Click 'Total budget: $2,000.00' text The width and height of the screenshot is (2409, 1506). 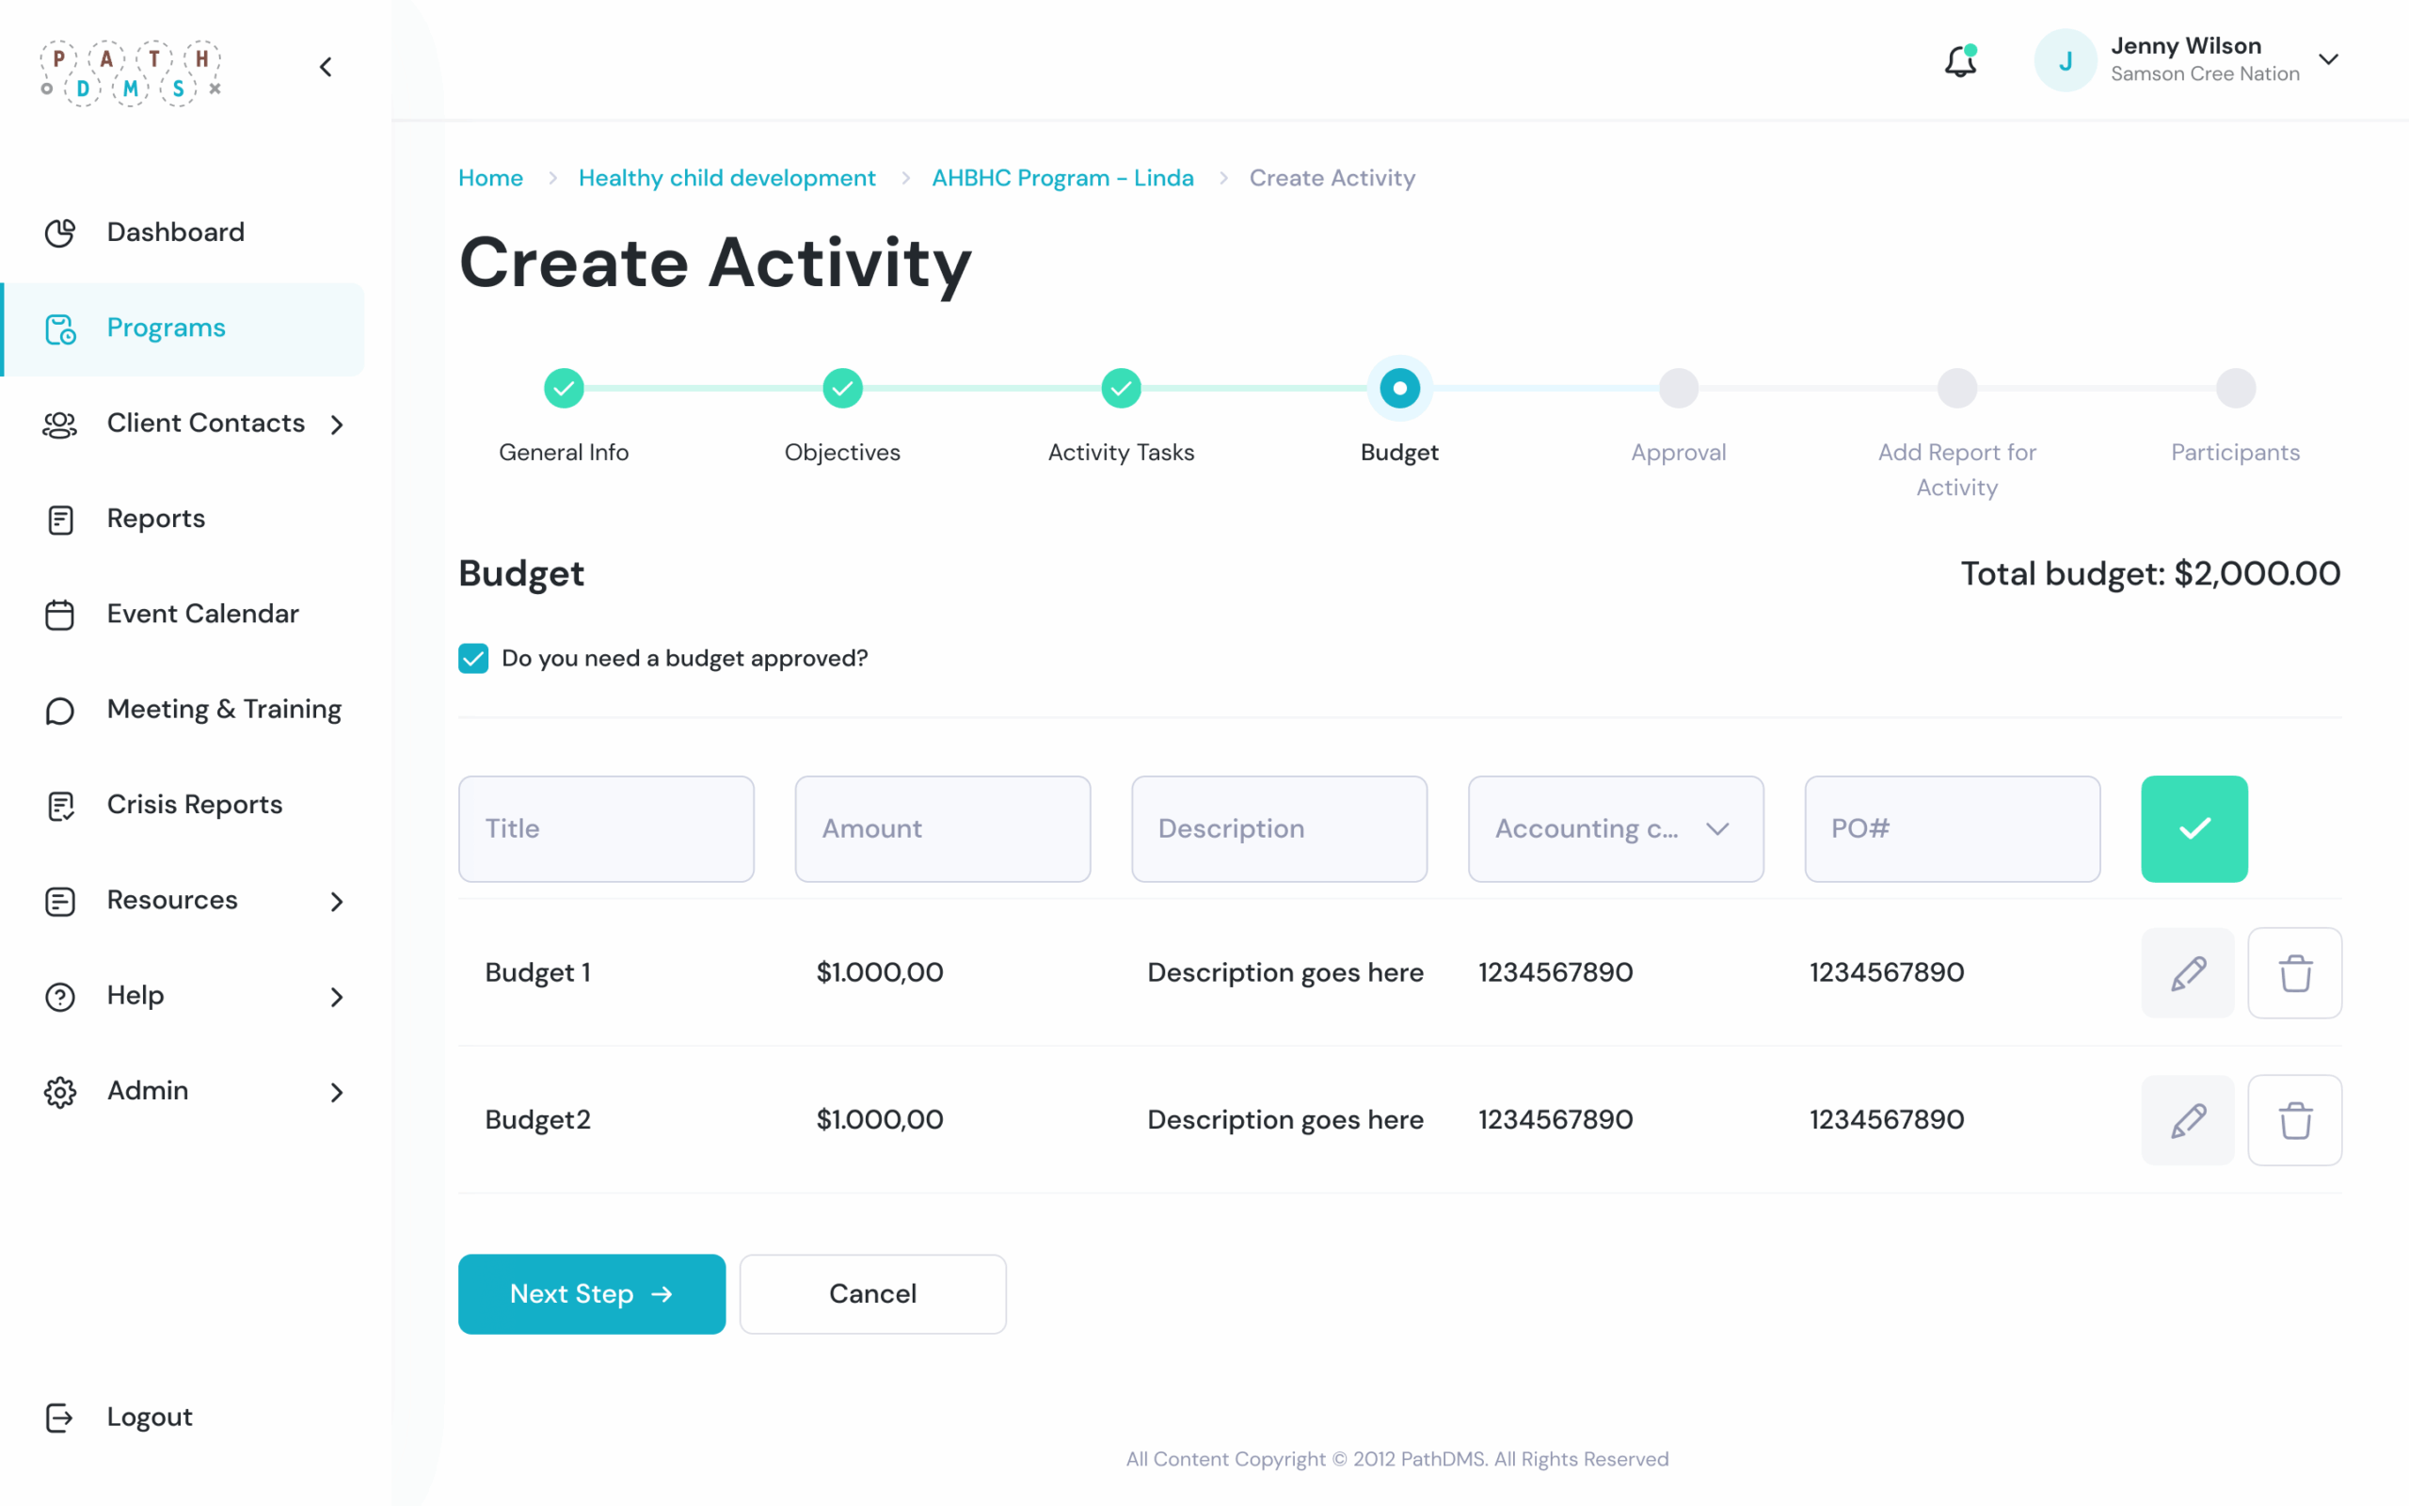(x=2150, y=574)
